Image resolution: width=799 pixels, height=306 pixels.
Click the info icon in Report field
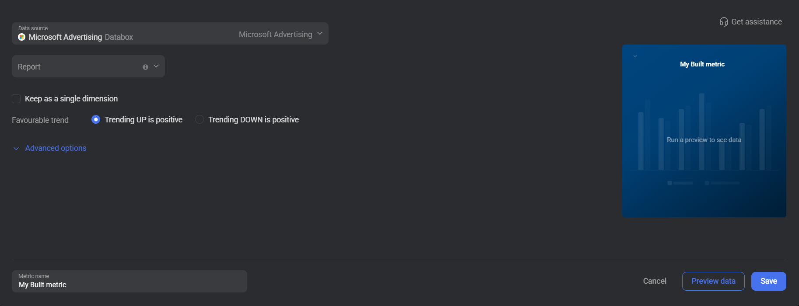pyautogui.click(x=145, y=67)
